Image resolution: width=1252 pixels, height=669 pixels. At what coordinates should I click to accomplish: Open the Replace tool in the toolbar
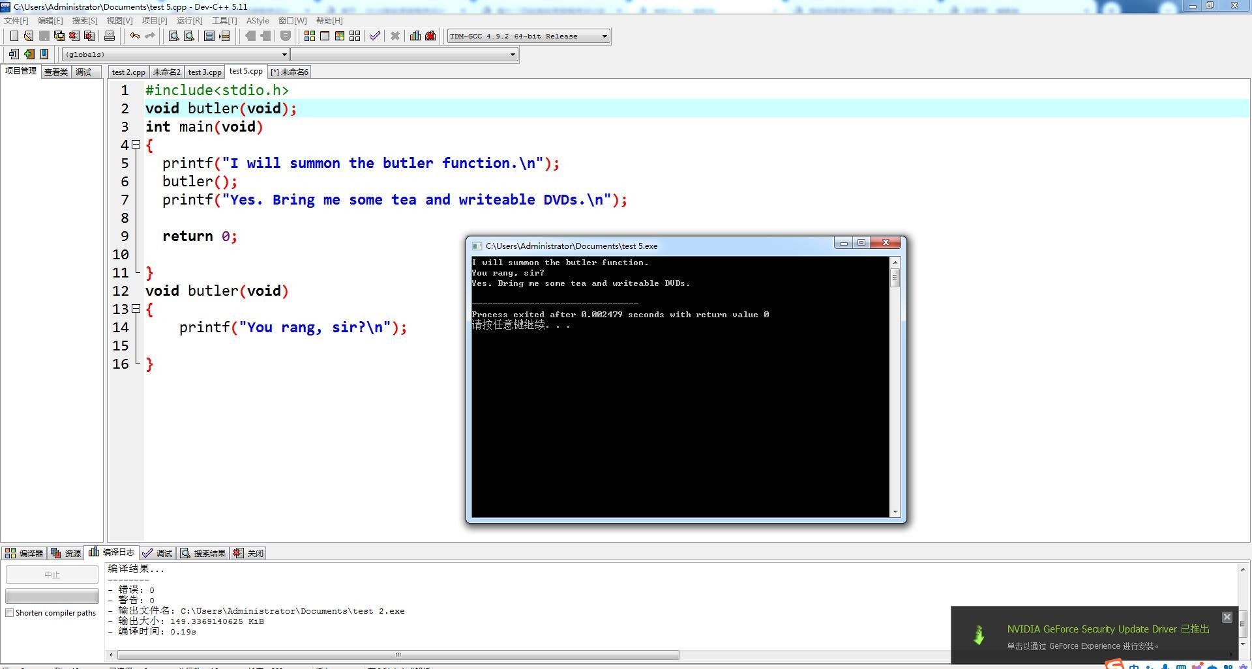click(189, 36)
